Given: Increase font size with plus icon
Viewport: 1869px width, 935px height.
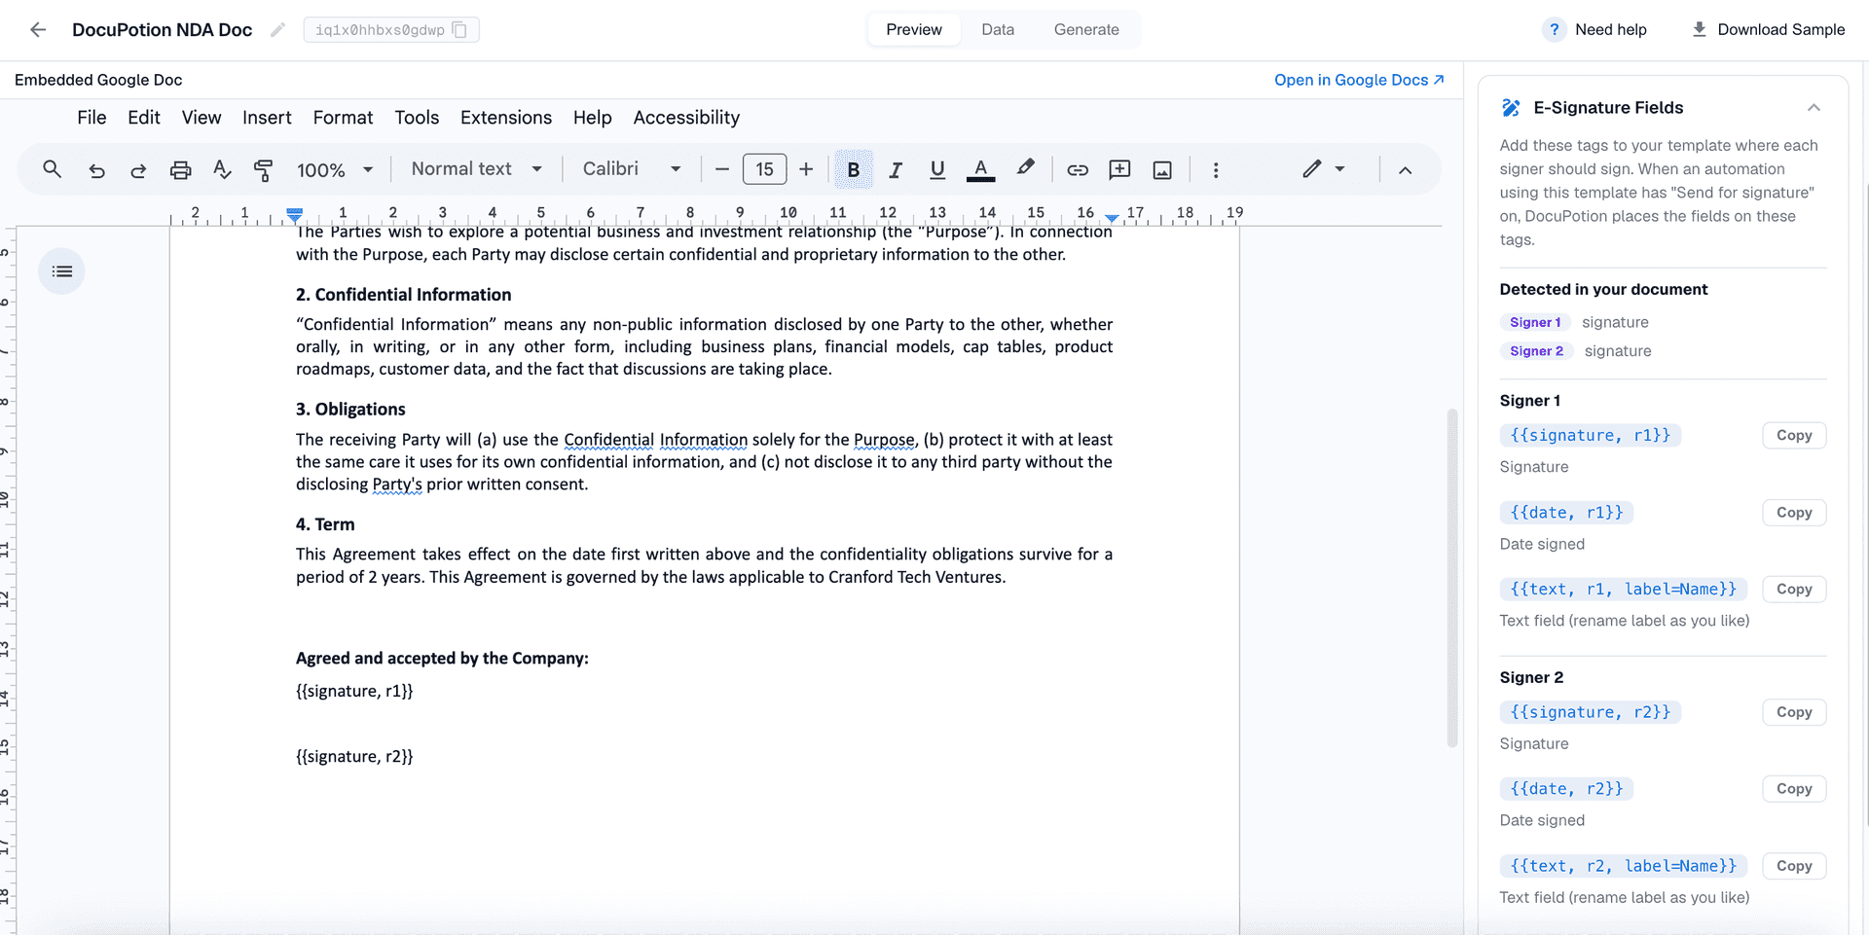Looking at the screenshot, I should point(806,169).
